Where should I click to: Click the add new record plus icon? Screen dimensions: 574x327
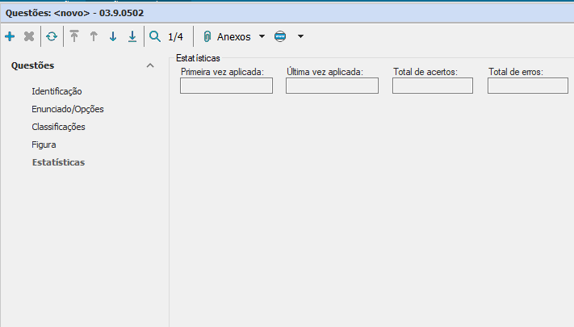[x=10, y=36]
